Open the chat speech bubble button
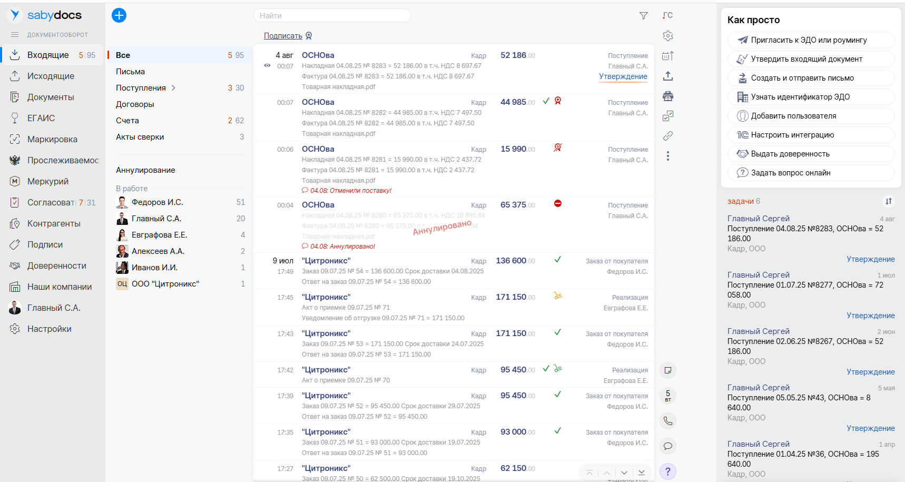This screenshot has width=905, height=482. coord(668,446)
